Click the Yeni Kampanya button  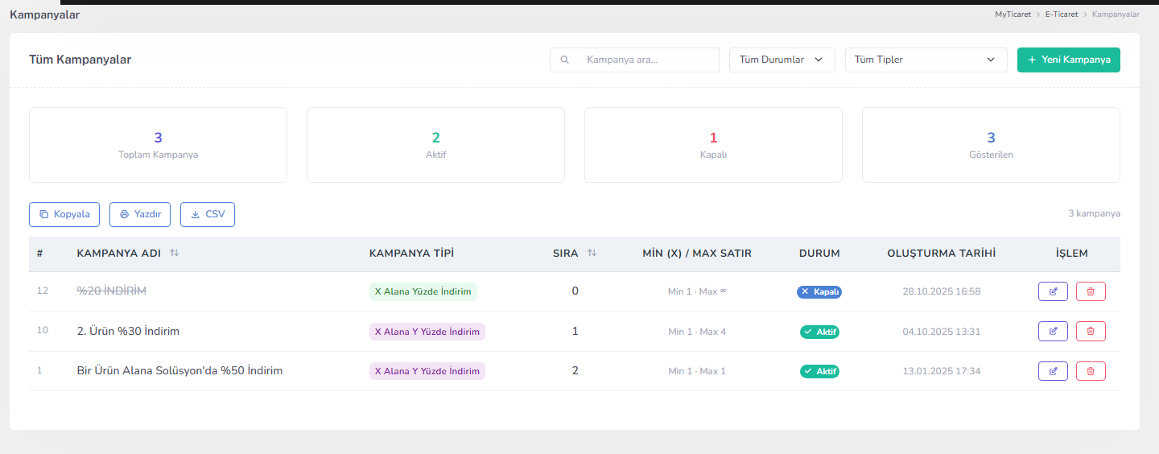(1069, 60)
